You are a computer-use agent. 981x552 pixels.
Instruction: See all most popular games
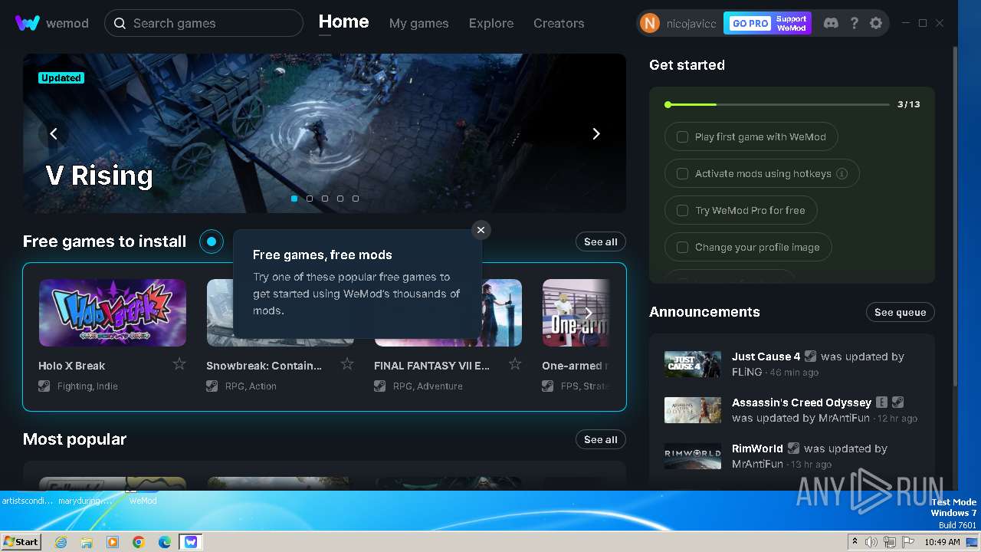tap(601, 439)
